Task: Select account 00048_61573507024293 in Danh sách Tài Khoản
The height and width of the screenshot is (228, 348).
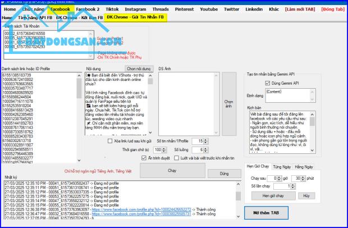Action: coord(25,47)
